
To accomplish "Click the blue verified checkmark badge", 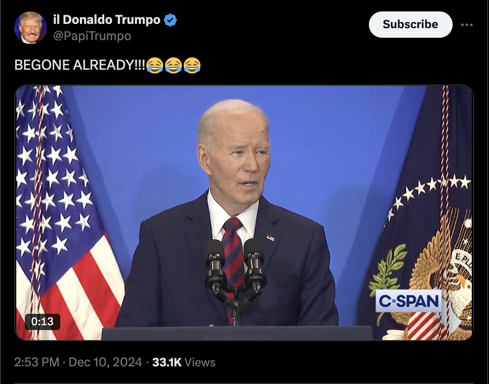I will [x=170, y=20].
